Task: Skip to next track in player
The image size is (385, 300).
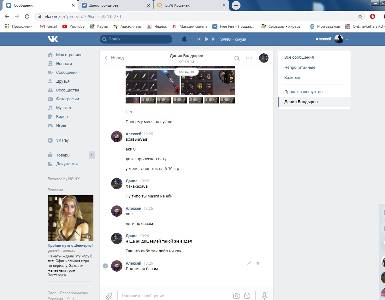Action: coord(214,39)
